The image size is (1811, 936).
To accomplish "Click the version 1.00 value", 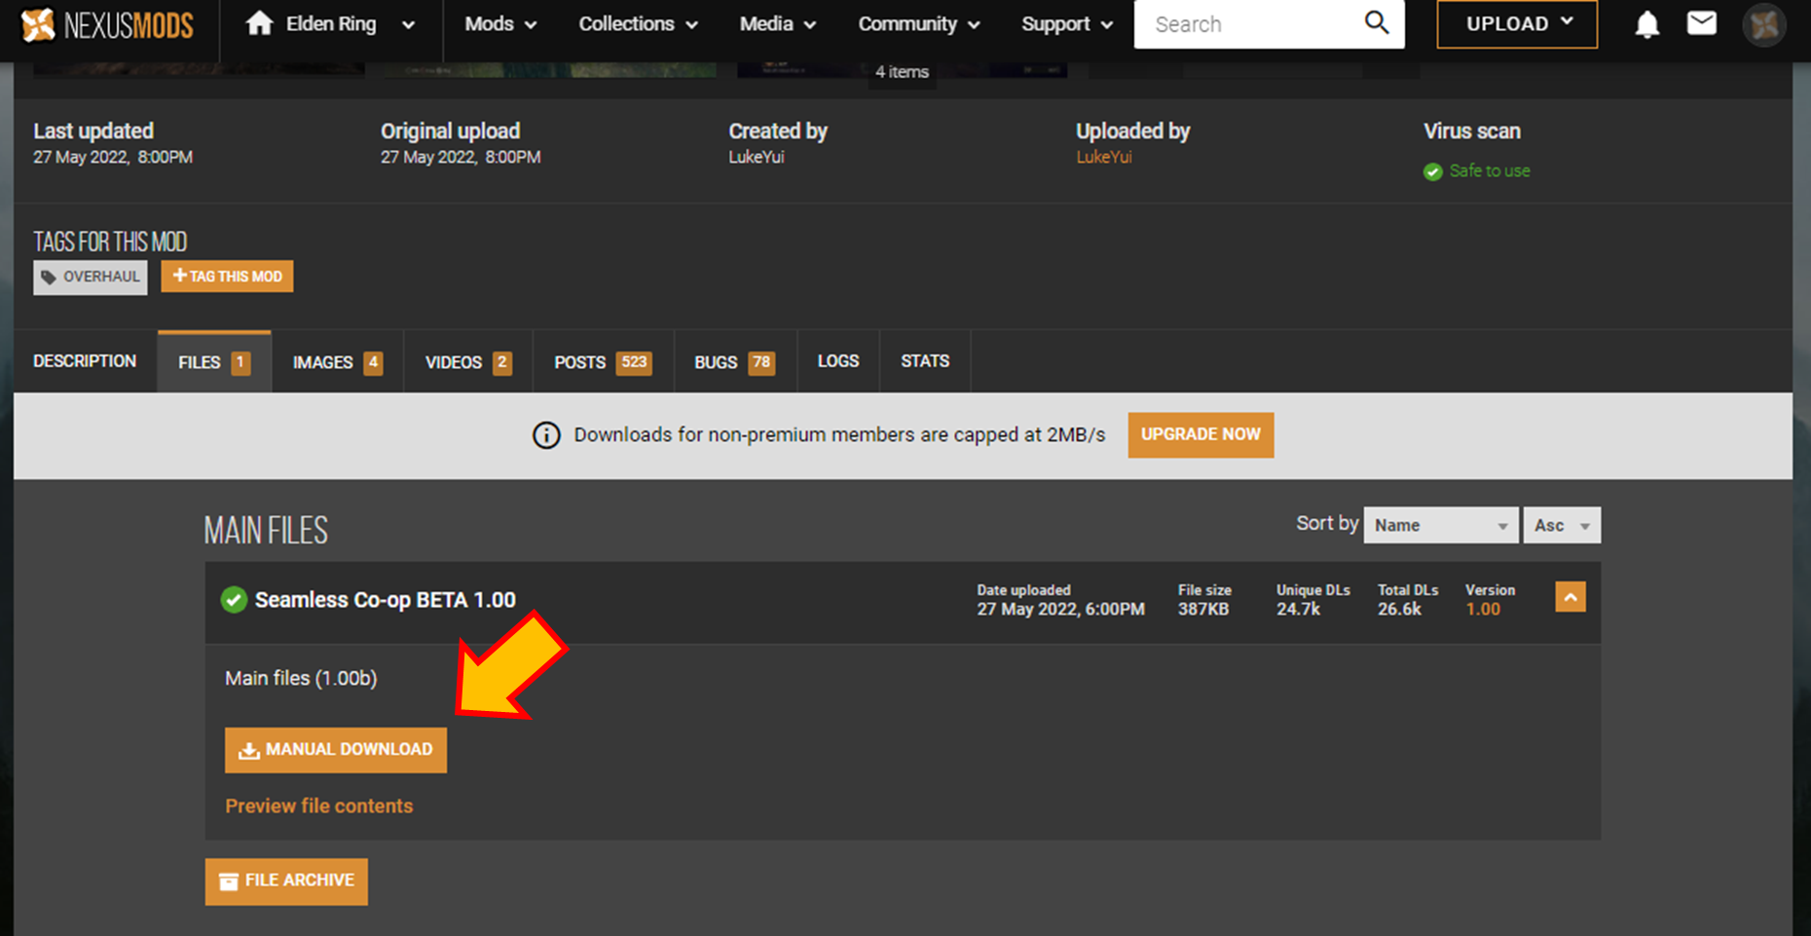I will click(x=1483, y=610).
